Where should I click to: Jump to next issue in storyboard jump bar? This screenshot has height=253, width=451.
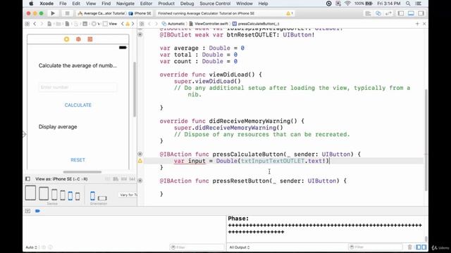coord(132,24)
